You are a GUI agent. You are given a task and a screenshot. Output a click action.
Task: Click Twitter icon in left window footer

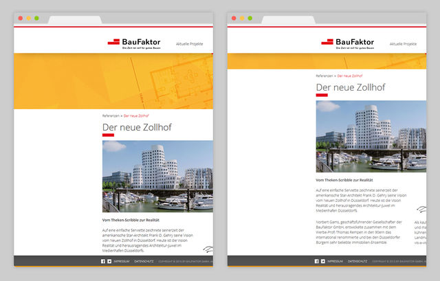pos(109,262)
